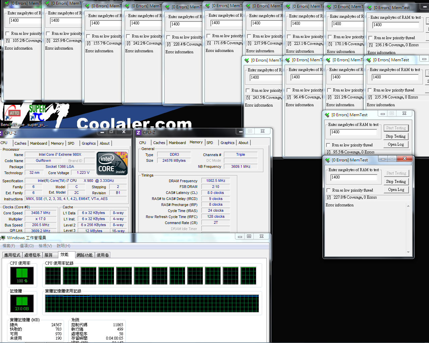Screen dimensions: 429x343
Task: Enable low priority thread in 235.3% MemTest
Action: pyautogui.click(x=370, y=90)
